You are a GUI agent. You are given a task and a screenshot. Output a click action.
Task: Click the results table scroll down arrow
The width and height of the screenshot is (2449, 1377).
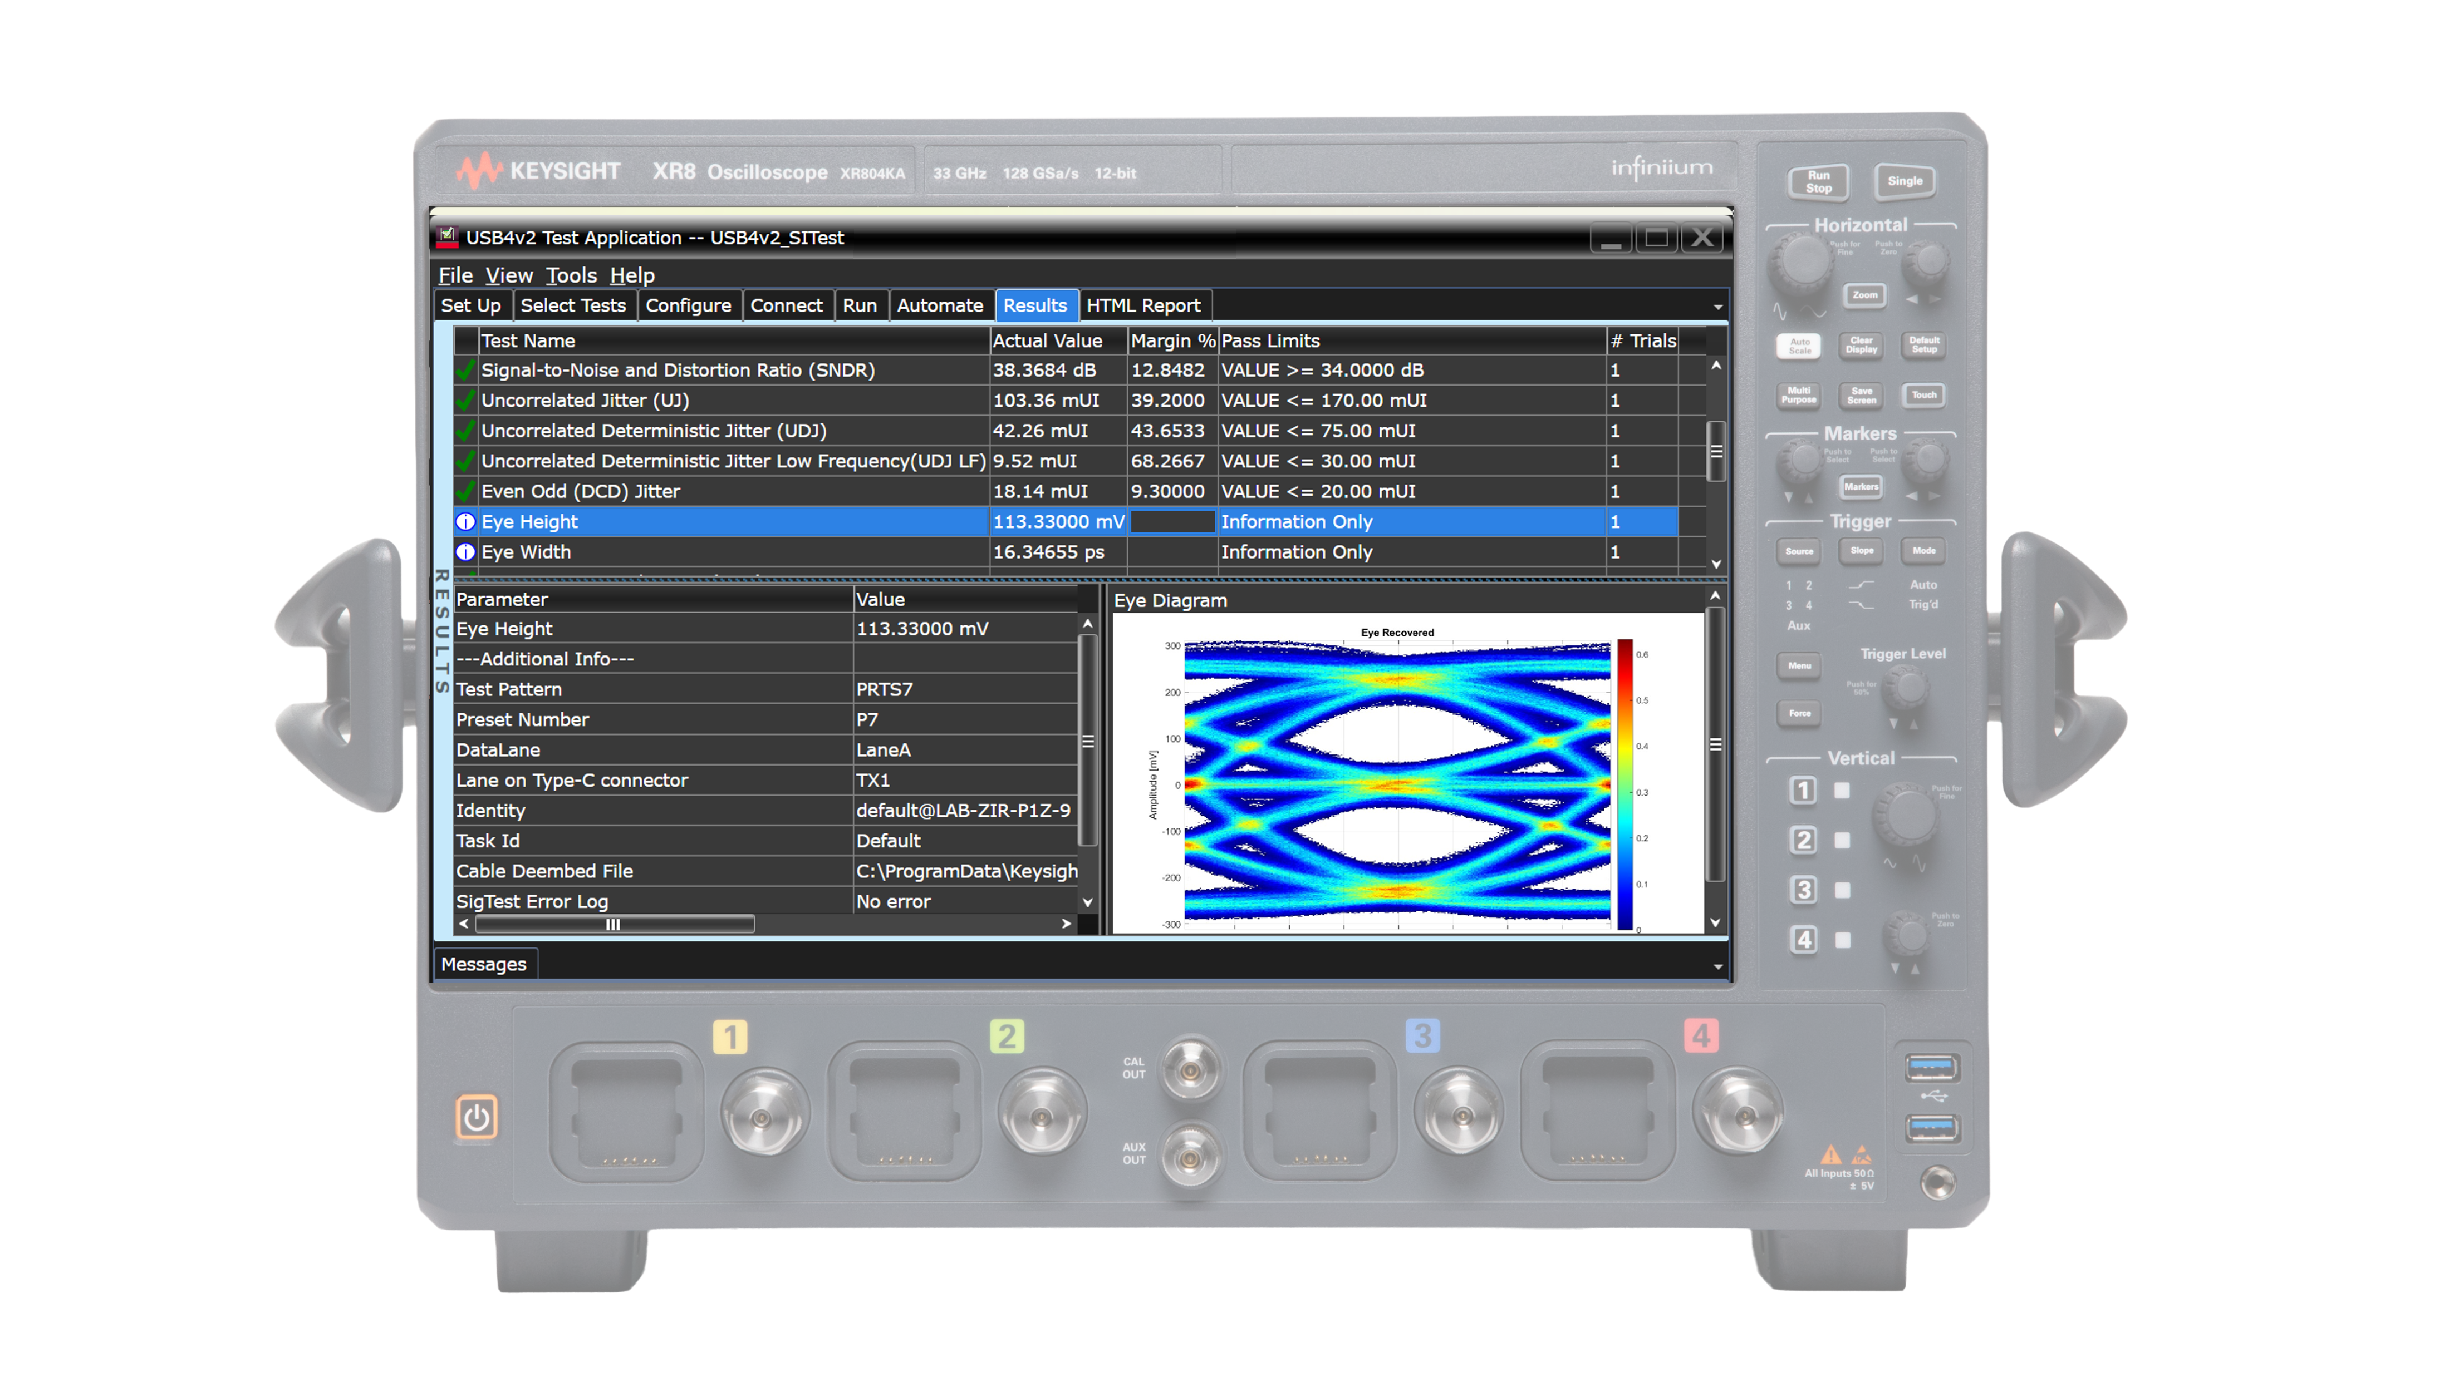[x=1716, y=565]
